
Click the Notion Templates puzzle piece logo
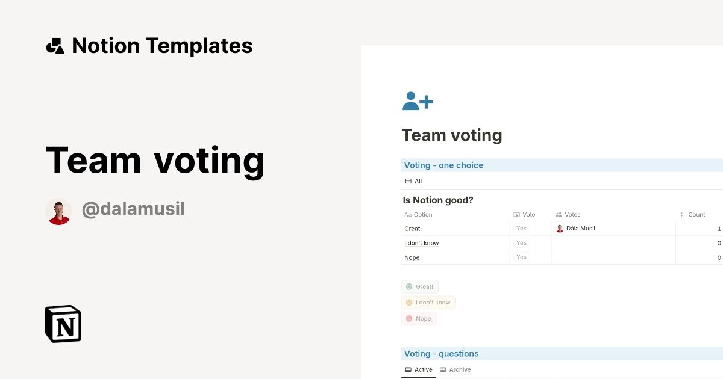(55, 45)
